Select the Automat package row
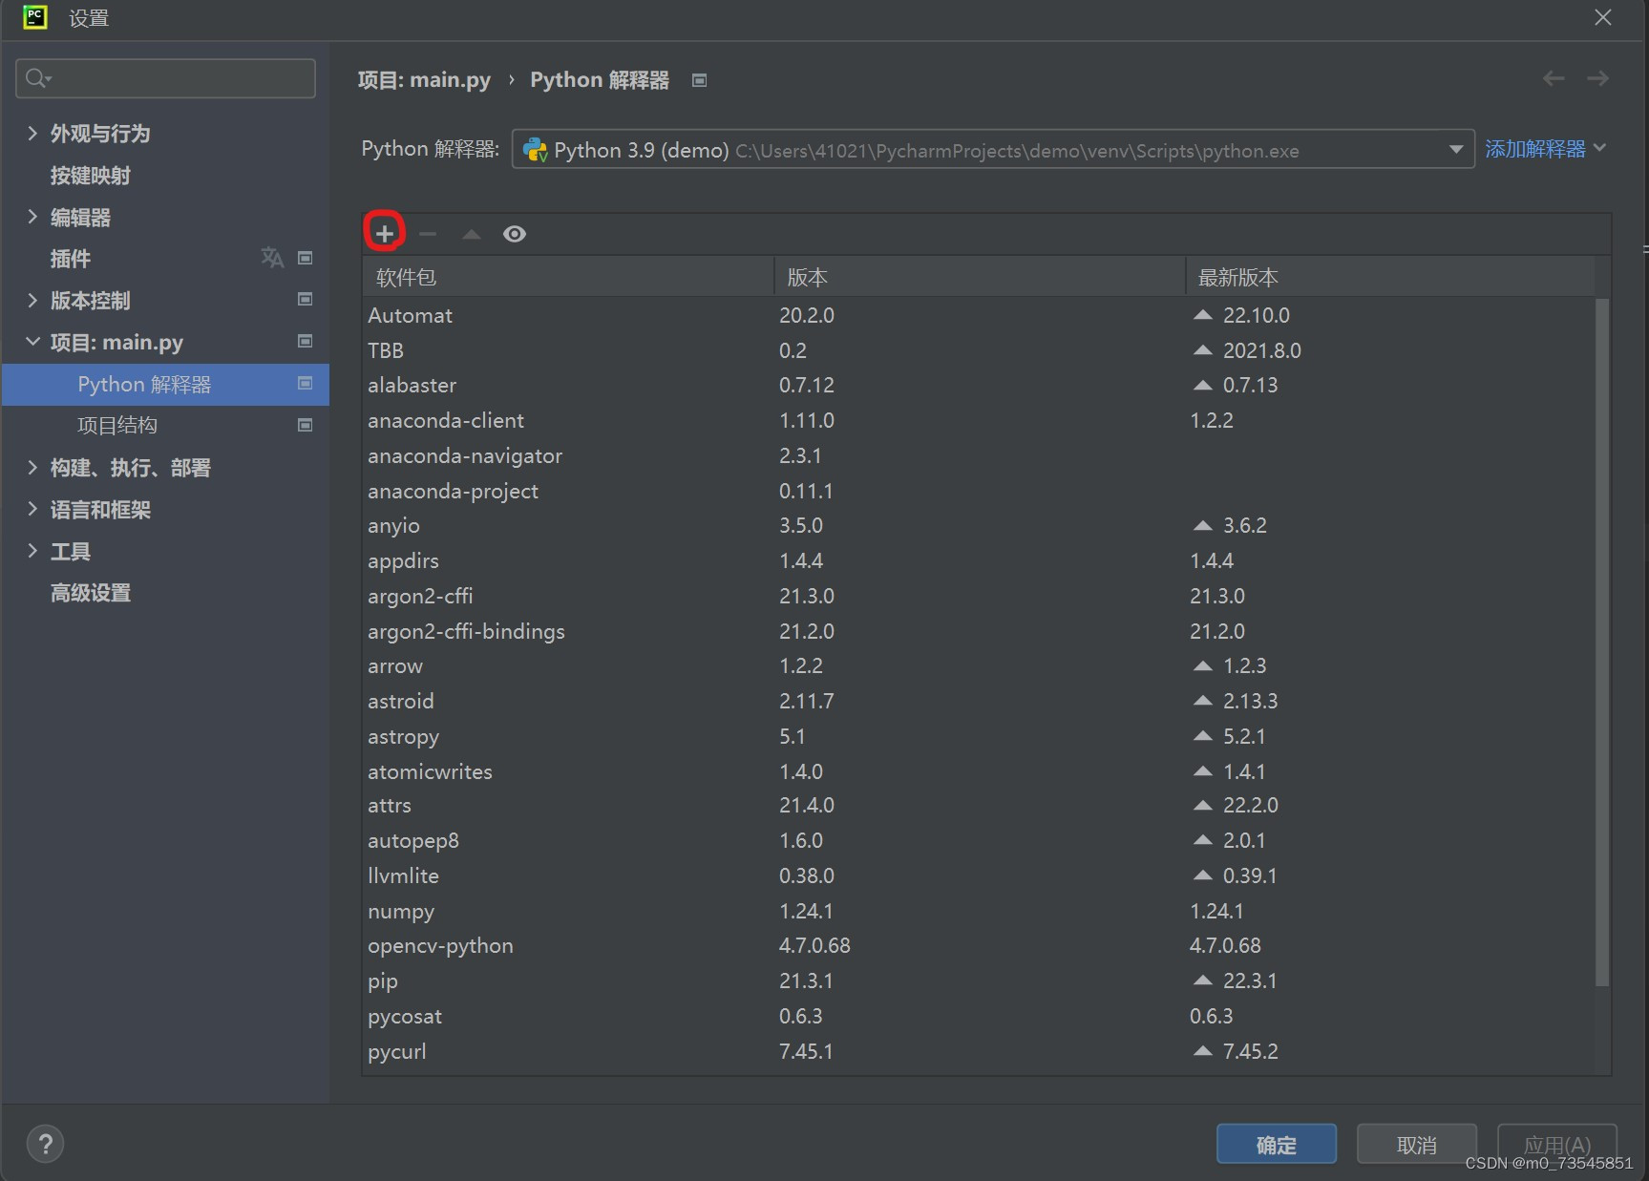 [x=979, y=315]
